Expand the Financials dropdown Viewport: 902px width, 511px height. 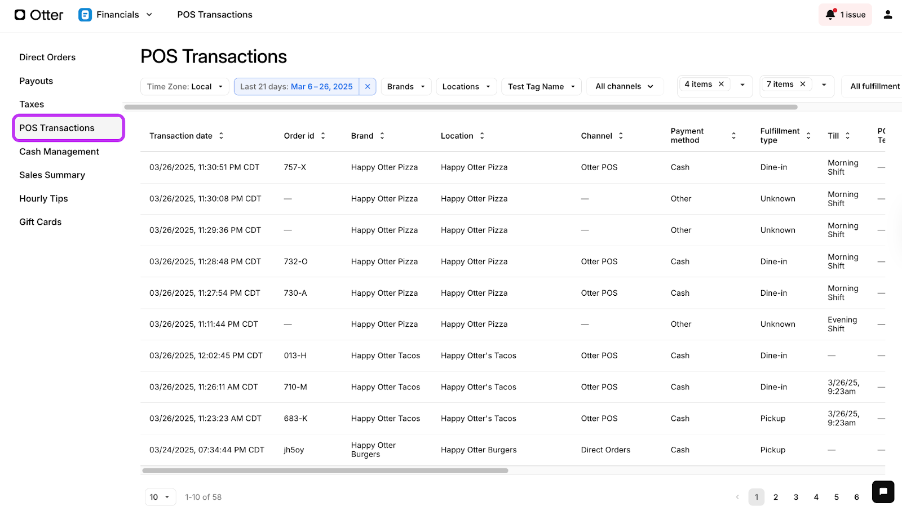(149, 15)
